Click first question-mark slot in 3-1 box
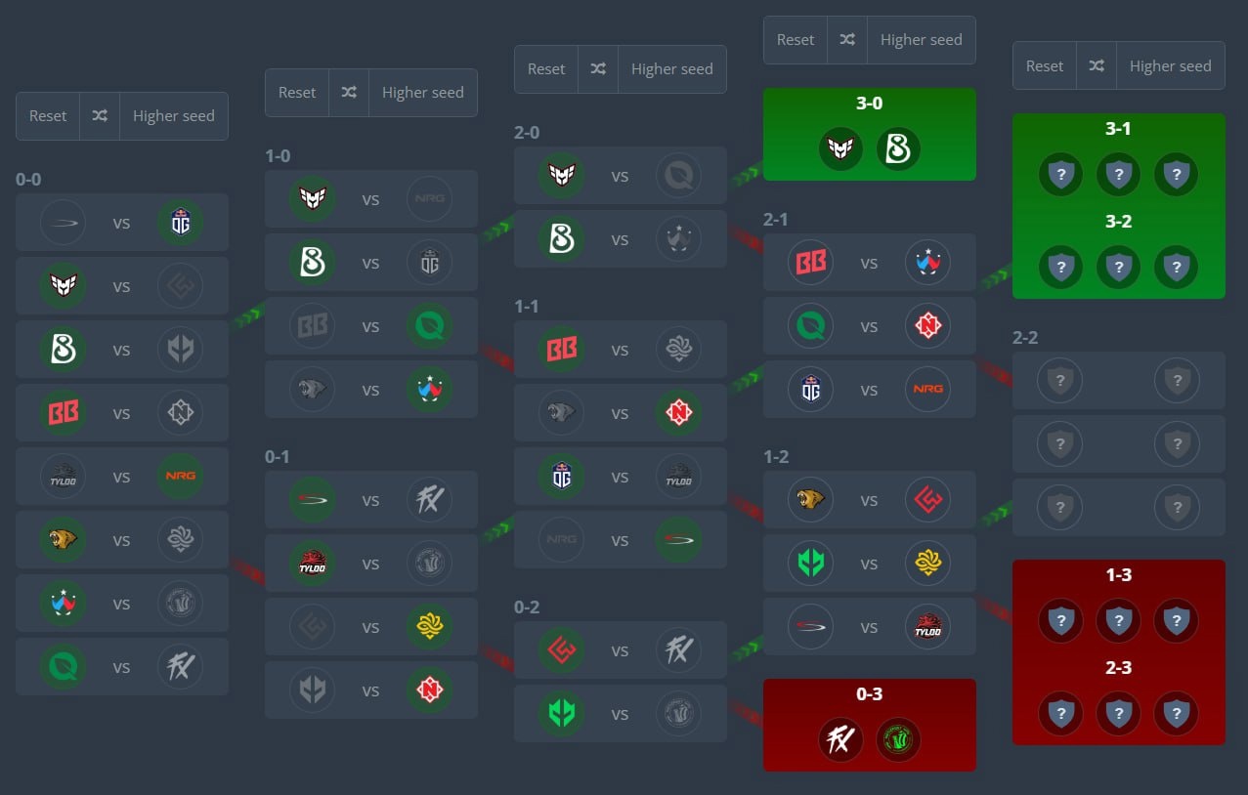Viewport: 1248px width, 795px height. coord(1061,175)
